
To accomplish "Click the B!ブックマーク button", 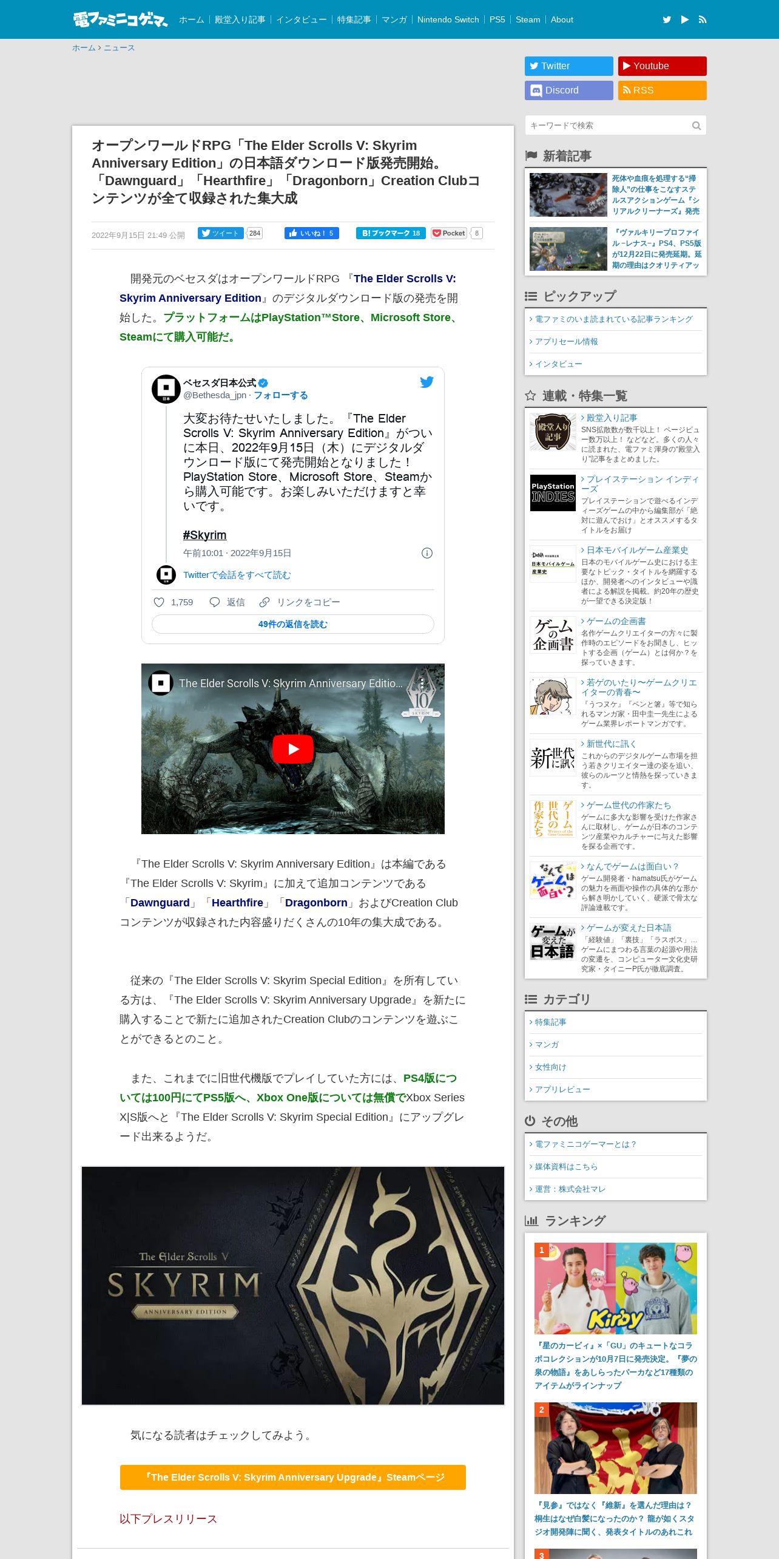I will [391, 233].
